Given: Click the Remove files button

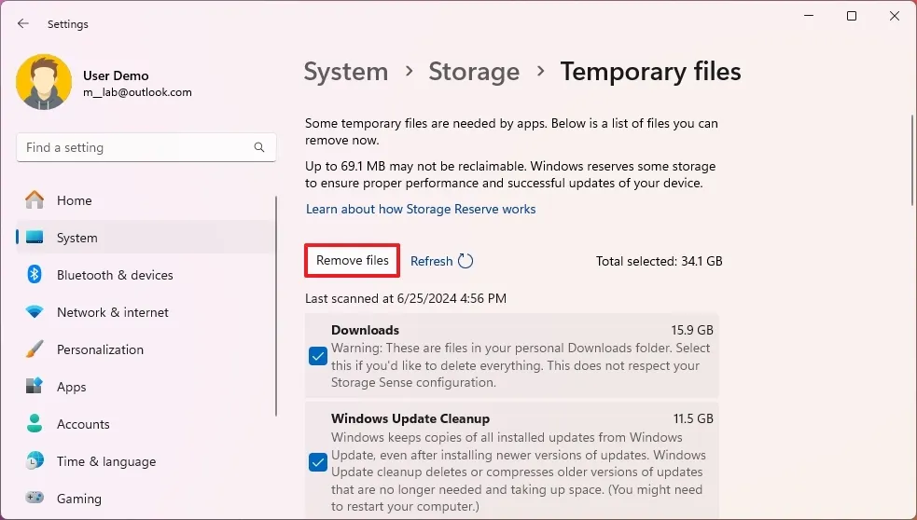Looking at the screenshot, I should (352, 261).
